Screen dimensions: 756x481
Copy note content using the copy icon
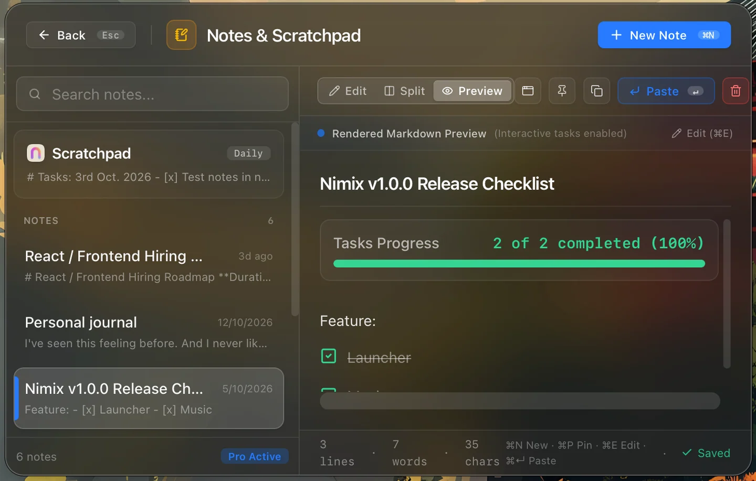click(x=596, y=91)
